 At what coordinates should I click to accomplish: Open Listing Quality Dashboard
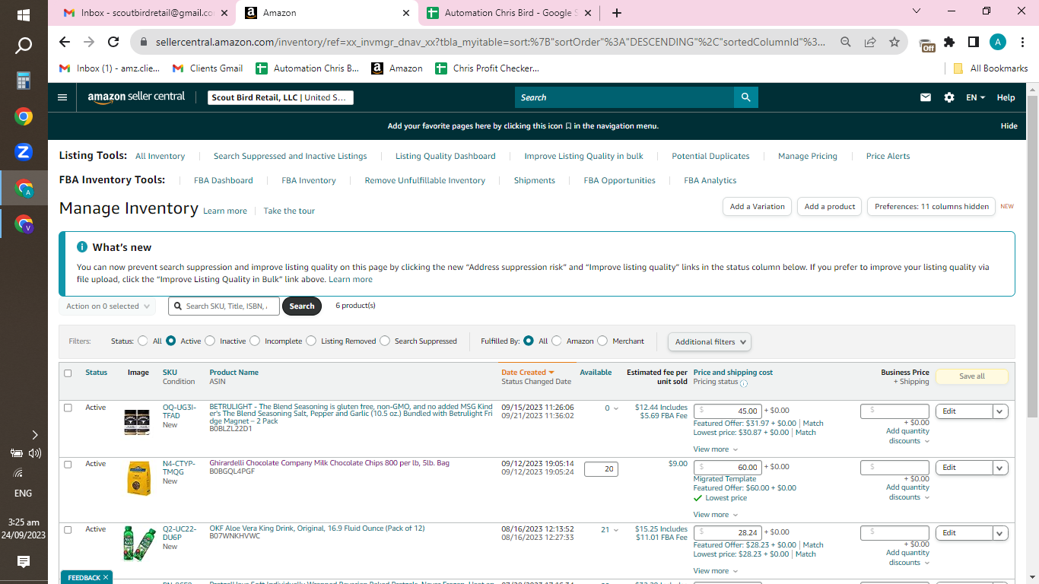[445, 156]
